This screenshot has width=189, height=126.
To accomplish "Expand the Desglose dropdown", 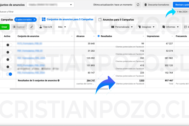I will pyautogui.click(x=154, y=27).
